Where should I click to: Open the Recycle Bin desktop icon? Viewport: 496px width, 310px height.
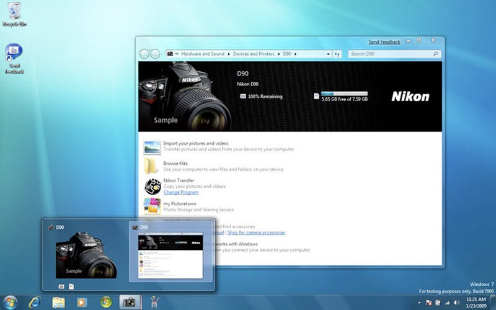[14, 14]
